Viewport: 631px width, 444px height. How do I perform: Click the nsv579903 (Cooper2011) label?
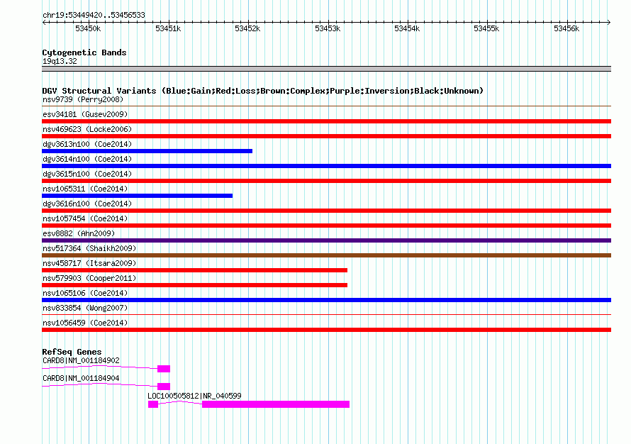(89, 278)
